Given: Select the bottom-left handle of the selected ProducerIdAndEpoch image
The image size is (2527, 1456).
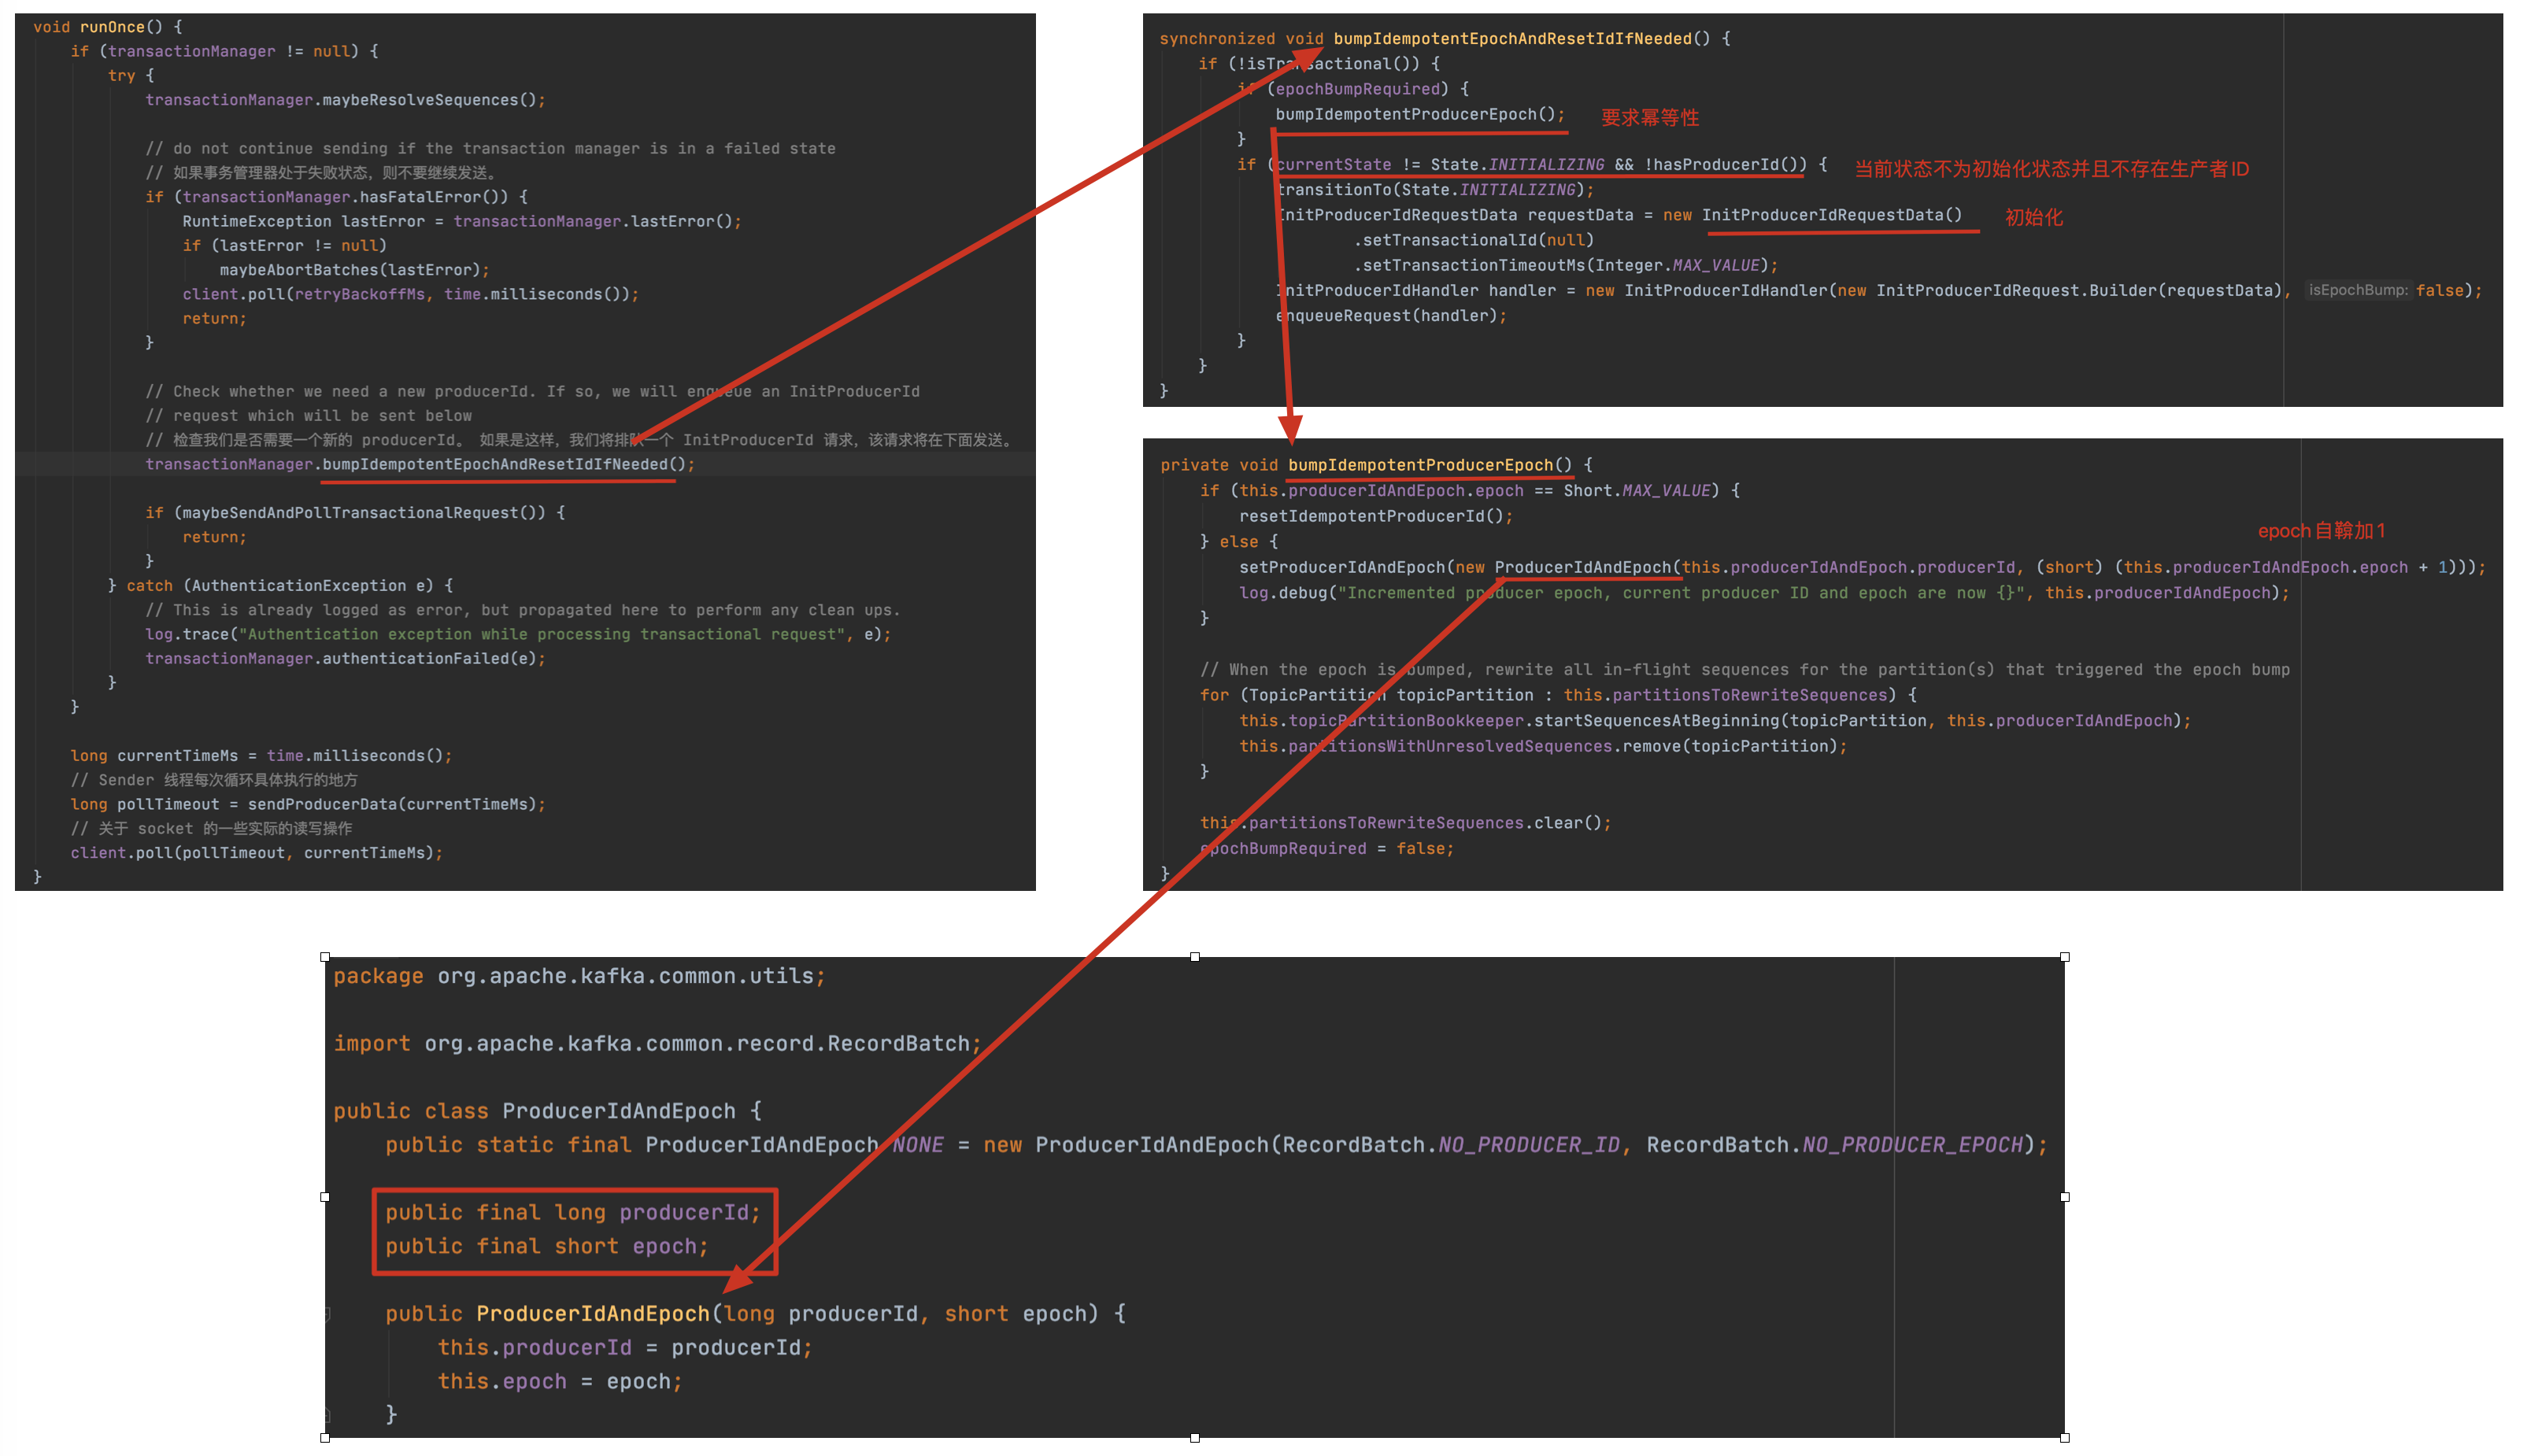Looking at the screenshot, I should (x=325, y=1438).
